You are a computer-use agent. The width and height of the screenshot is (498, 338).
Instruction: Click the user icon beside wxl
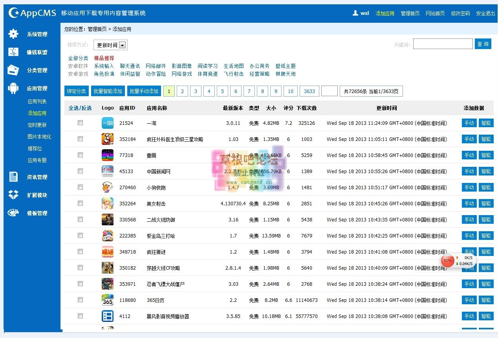pos(355,13)
